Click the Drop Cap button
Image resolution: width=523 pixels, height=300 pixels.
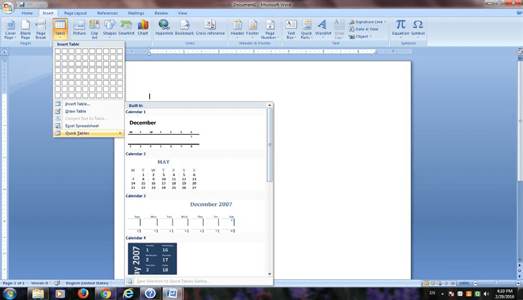pyautogui.click(x=339, y=29)
